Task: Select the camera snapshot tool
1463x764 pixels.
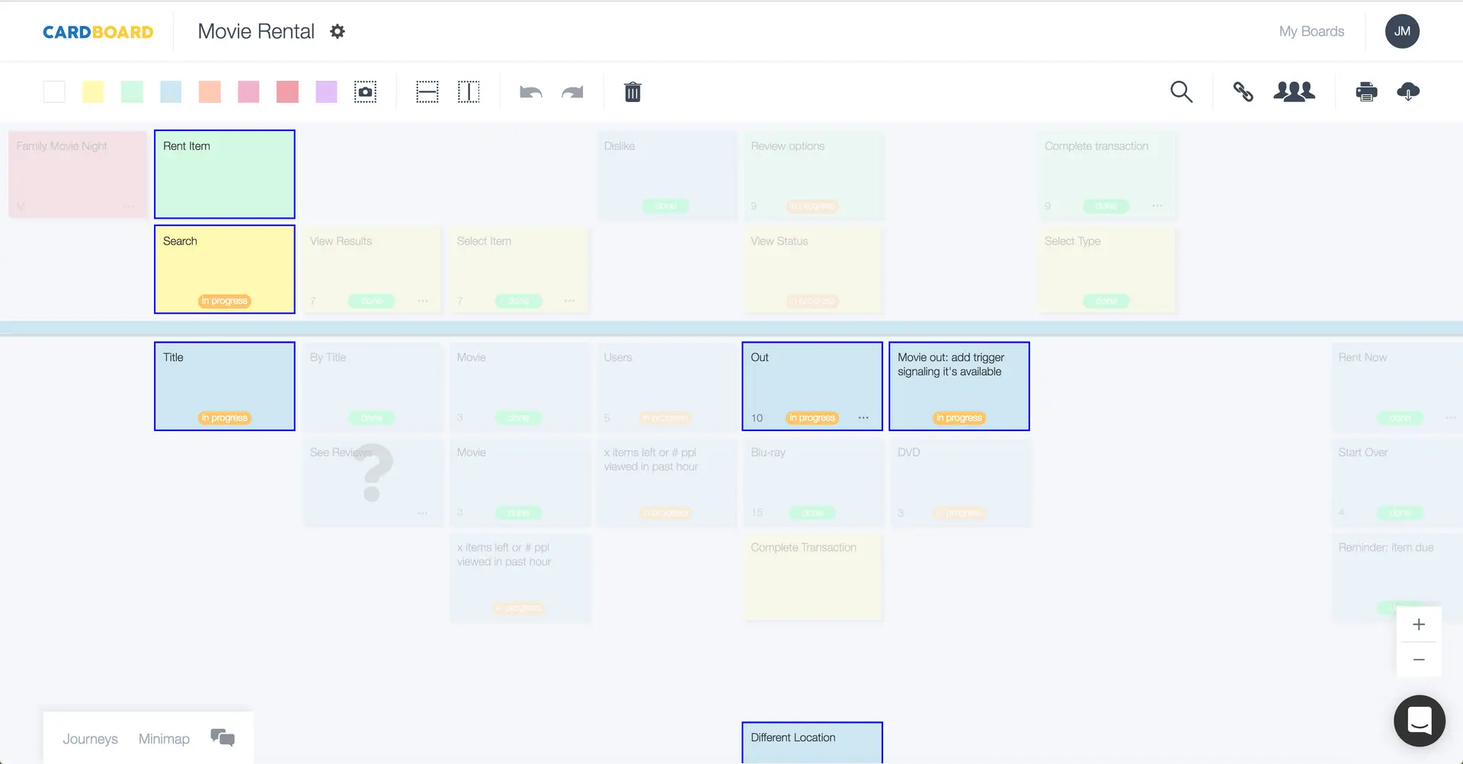Action: [365, 91]
